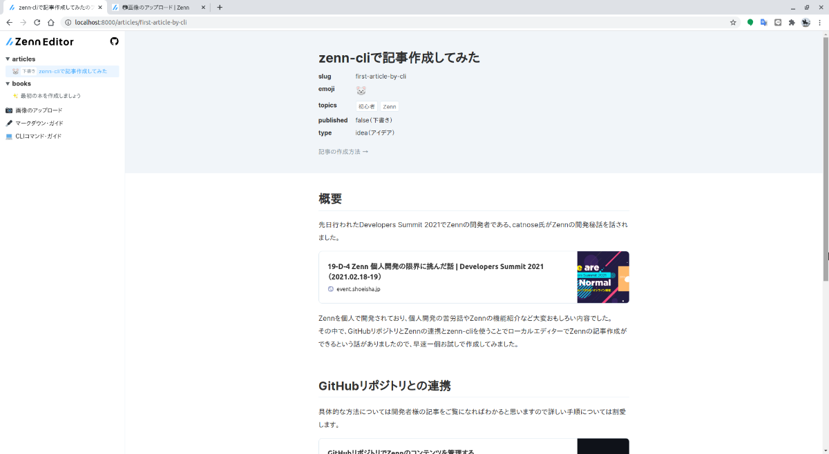Click the type value idea(アイデア)
The image size is (829, 454).
tap(375, 132)
